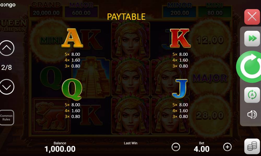Click the Balance amount 1,000.00
This screenshot has height=156, width=261.
(x=60, y=149)
